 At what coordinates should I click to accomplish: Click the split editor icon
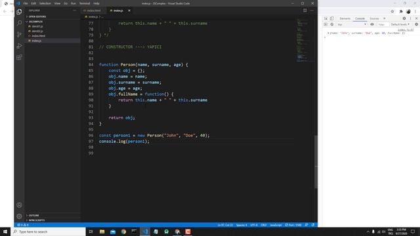tap(304, 10)
